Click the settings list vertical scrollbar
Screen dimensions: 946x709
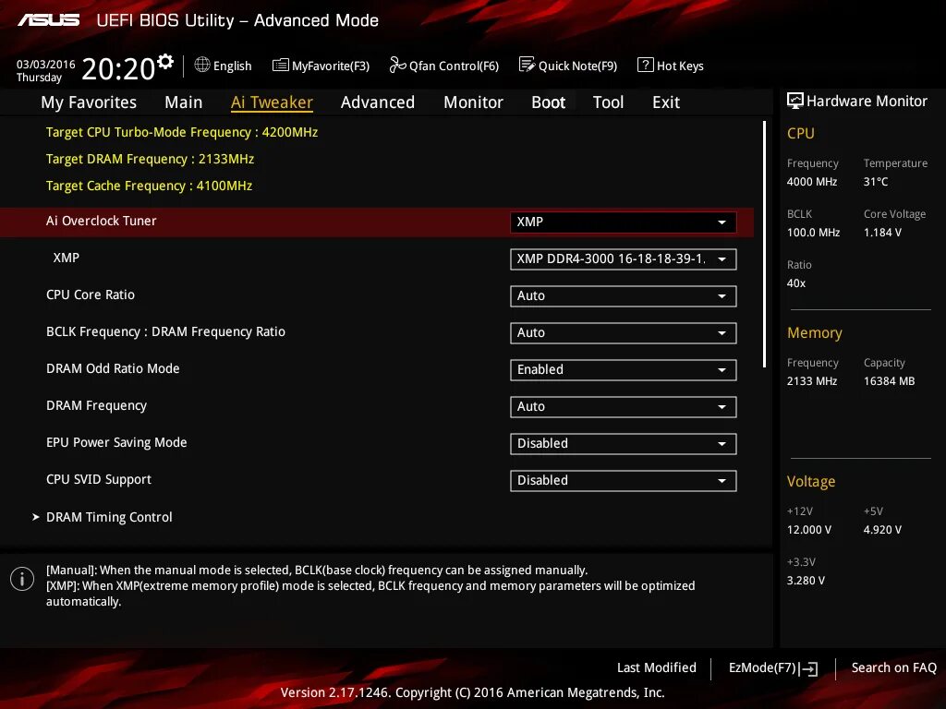tap(764, 244)
